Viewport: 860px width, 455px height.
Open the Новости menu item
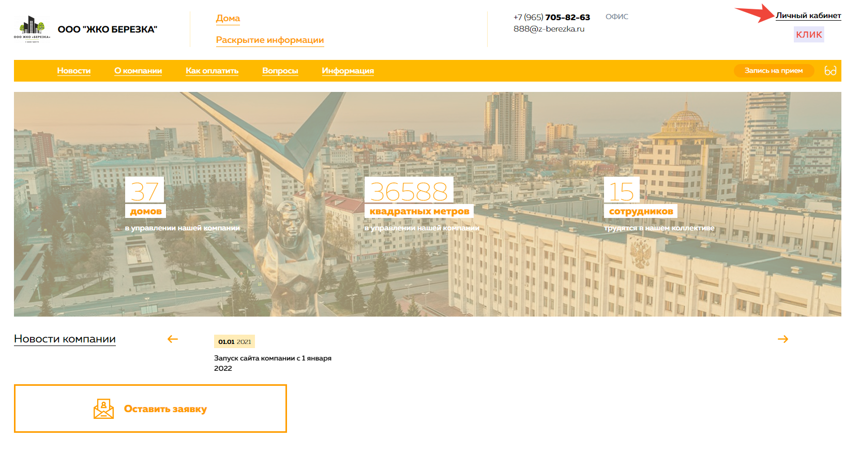(x=73, y=71)
